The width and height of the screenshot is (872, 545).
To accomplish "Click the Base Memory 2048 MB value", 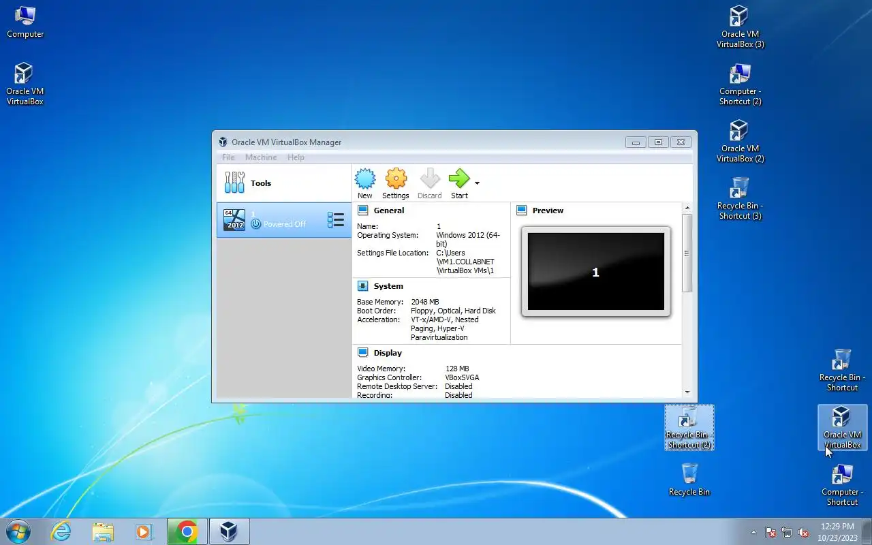I will [x=425, y=302].
